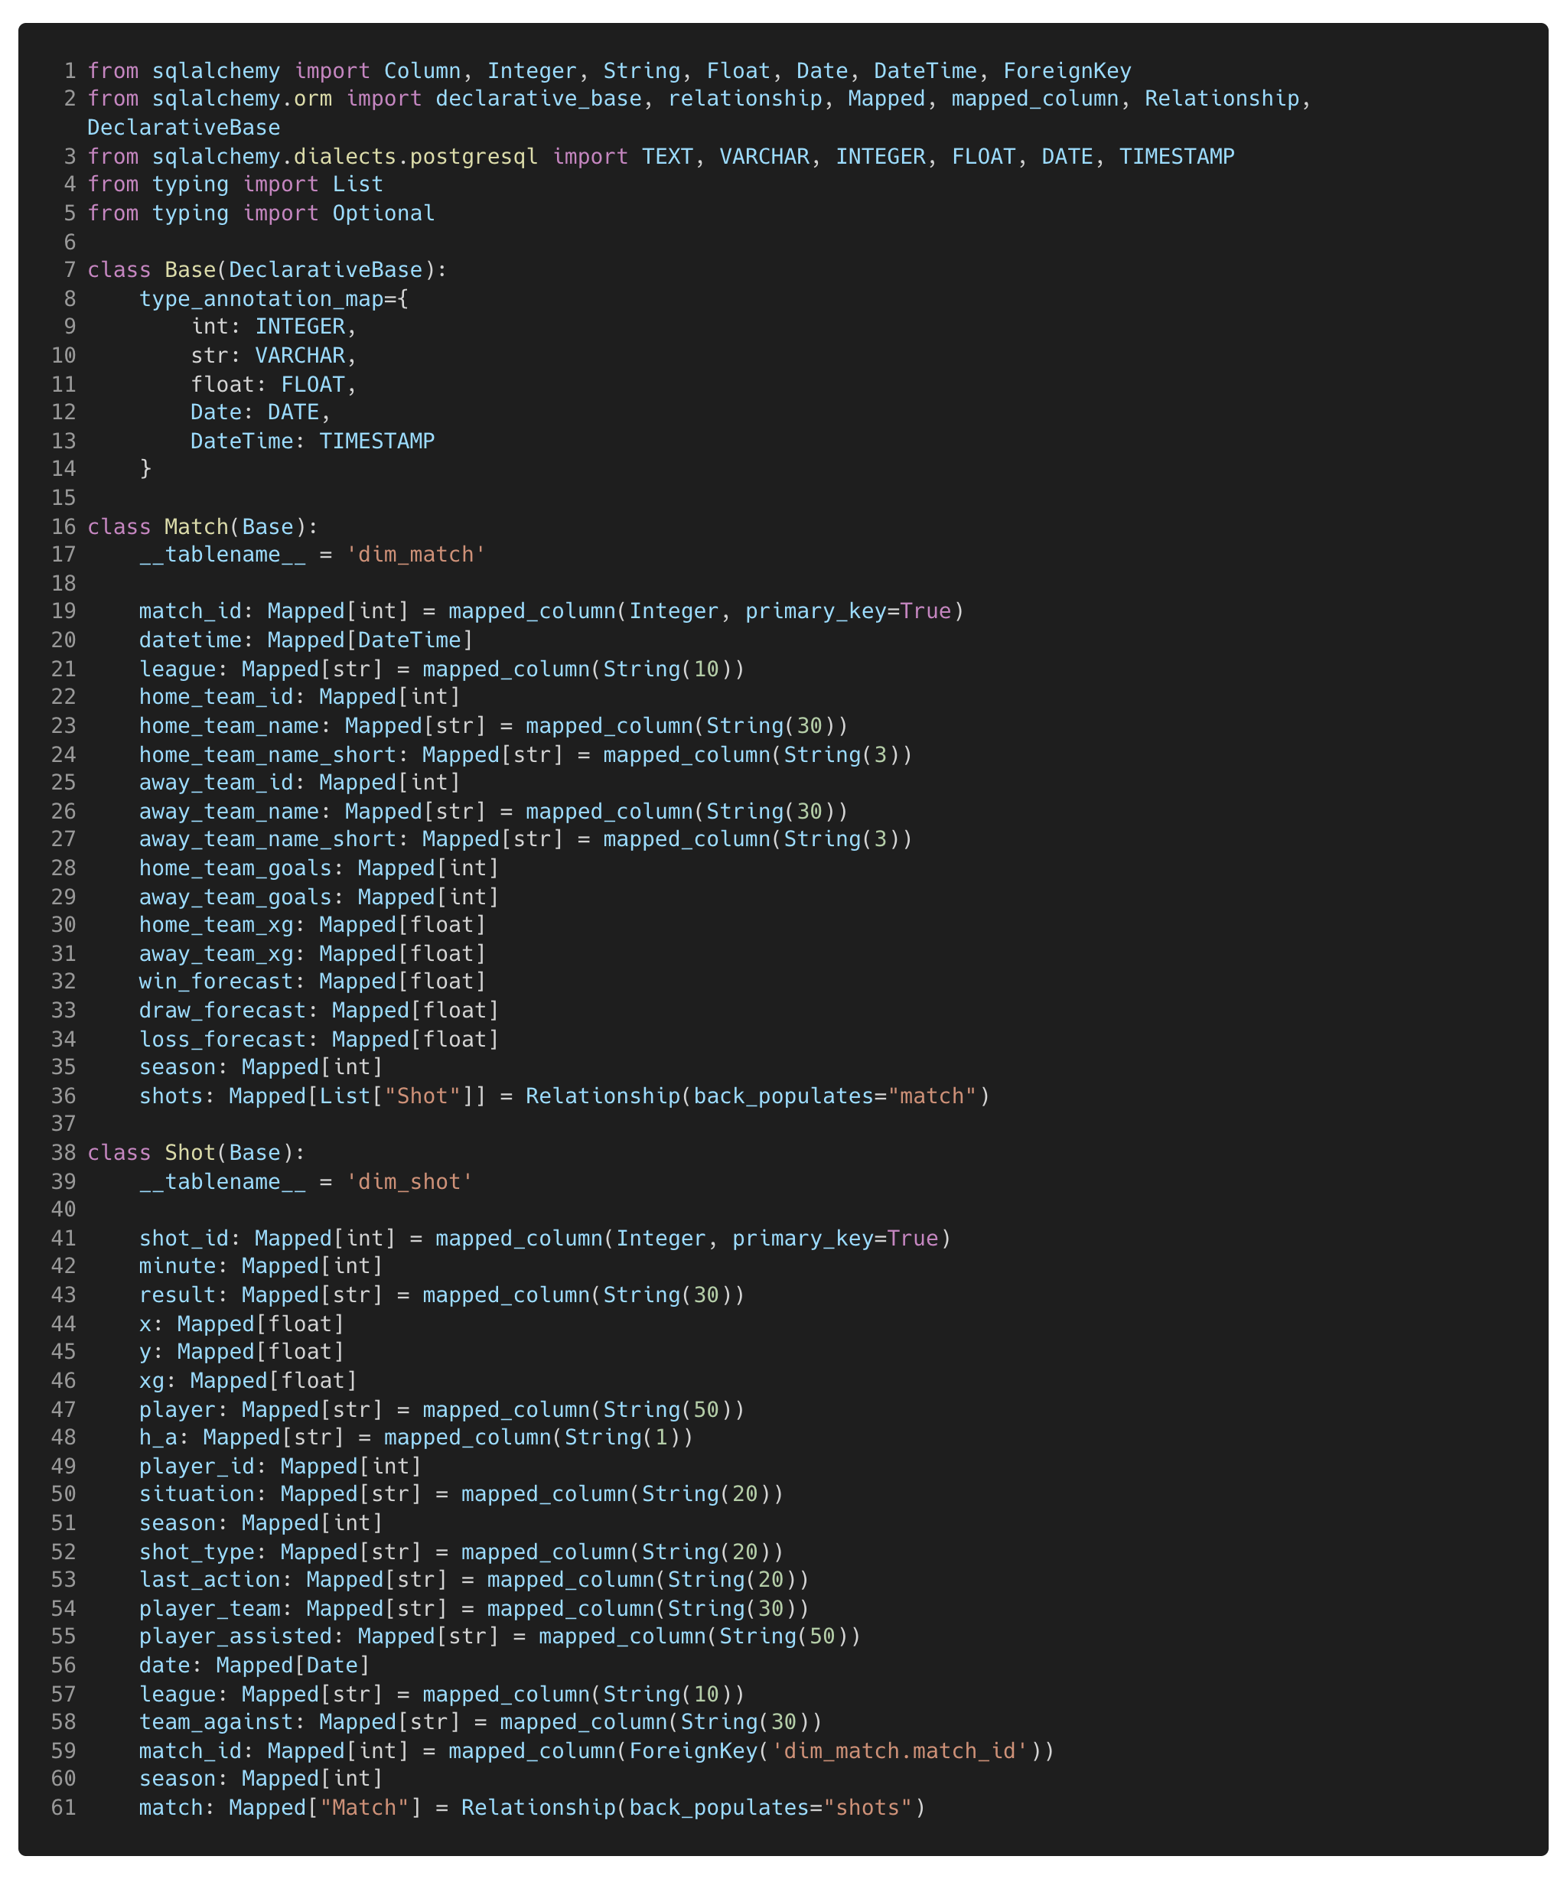Click the 'dim_match' table name string
This screenshot has width=1567, height=1879.
(x=416, y=555)
